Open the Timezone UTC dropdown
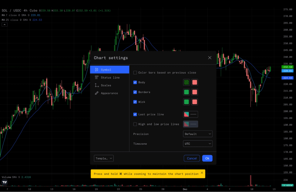The width and height of the screenshot is (296, 192). point(198,144)
